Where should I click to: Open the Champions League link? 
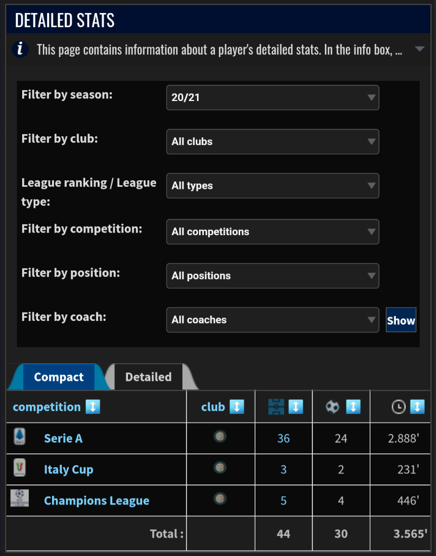97,501
